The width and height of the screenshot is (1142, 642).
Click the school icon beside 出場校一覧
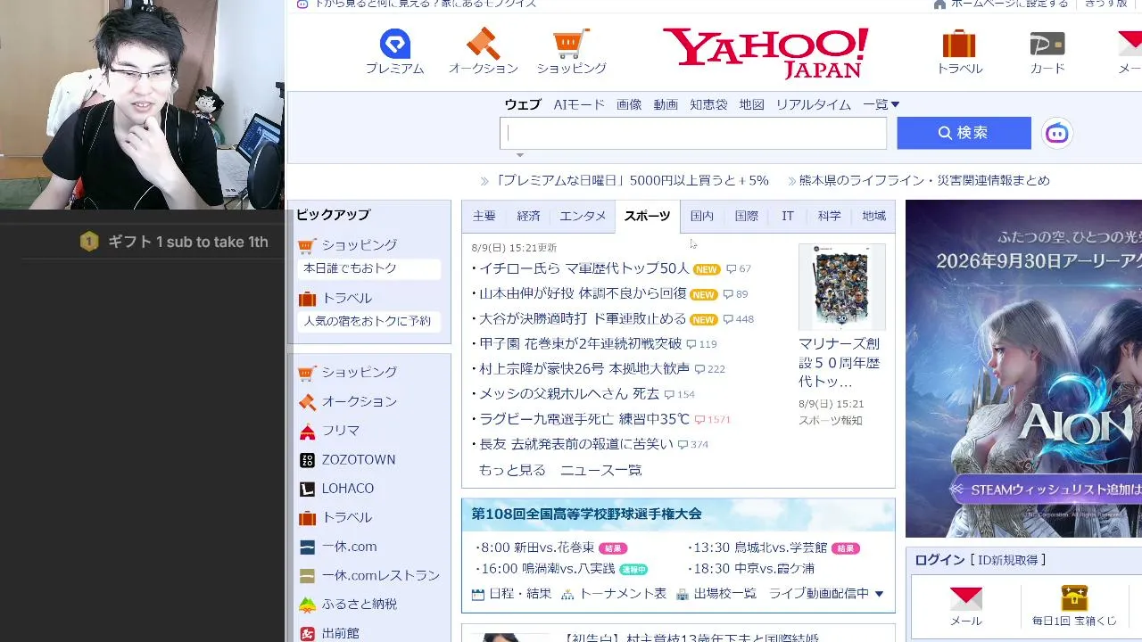(683, 594)
